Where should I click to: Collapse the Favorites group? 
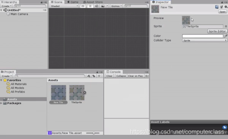tap(1, 80)
